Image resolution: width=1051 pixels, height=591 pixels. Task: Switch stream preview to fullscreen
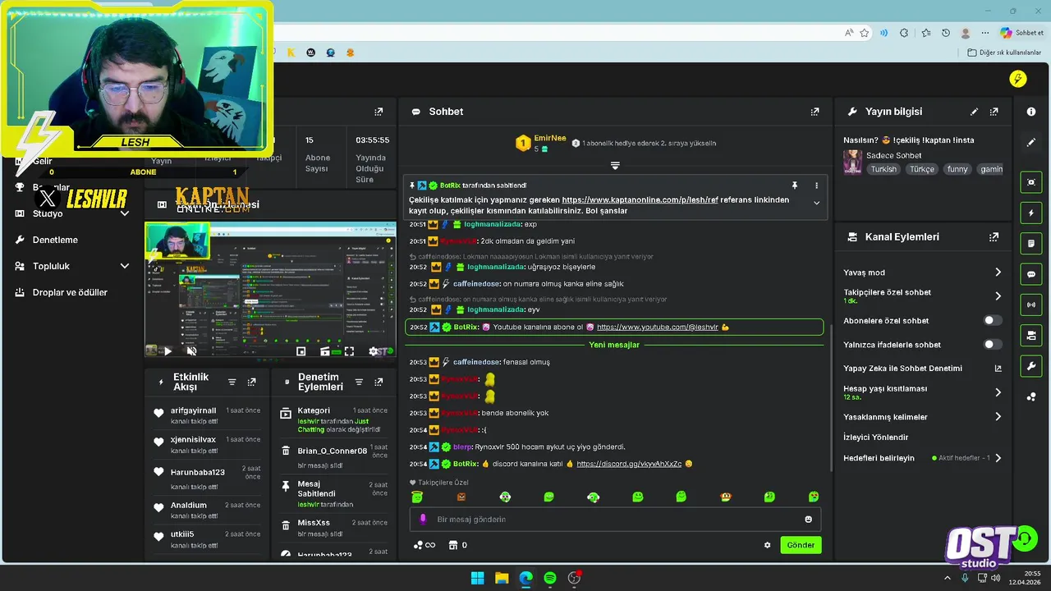(349, 351)
